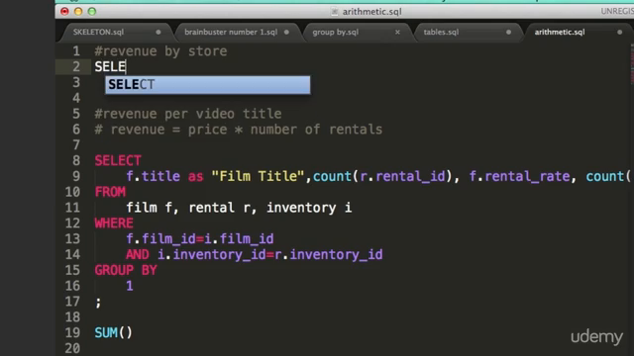Image resolution: width=634 pixels, height=356 pixels.
Task: Click the "Film Title" string
Action: click(x=258, y=176)
